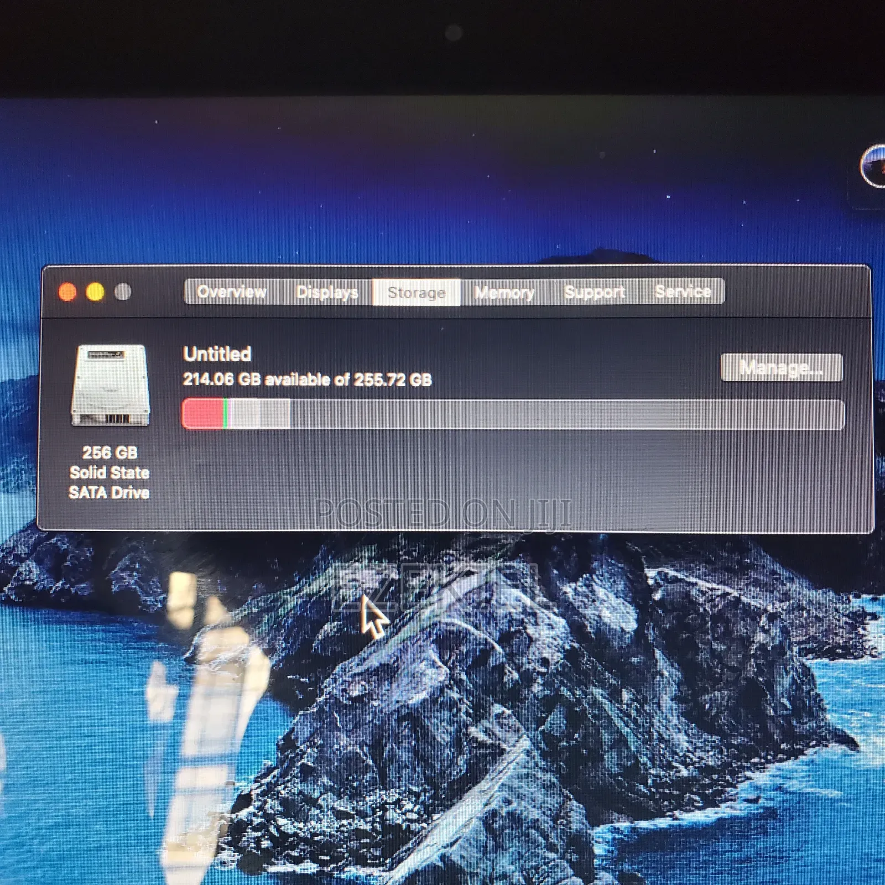Click the solid state drive icon
The image size is (885, 885).
tap(111, 386)
